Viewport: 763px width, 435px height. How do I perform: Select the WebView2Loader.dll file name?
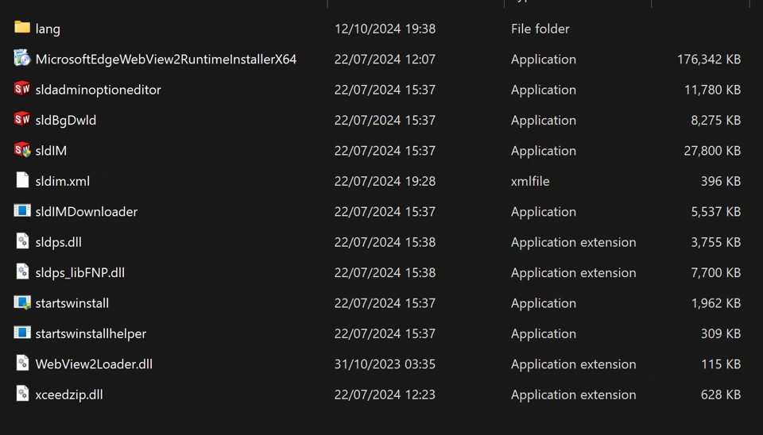point(94,364)
